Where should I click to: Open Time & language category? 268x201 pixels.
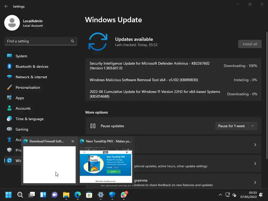pyautogui.click(x=41, y=119)
